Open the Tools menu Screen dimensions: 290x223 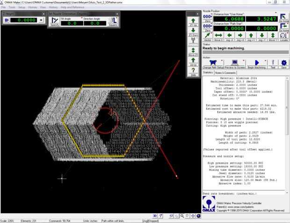click(x=12, y=7)
